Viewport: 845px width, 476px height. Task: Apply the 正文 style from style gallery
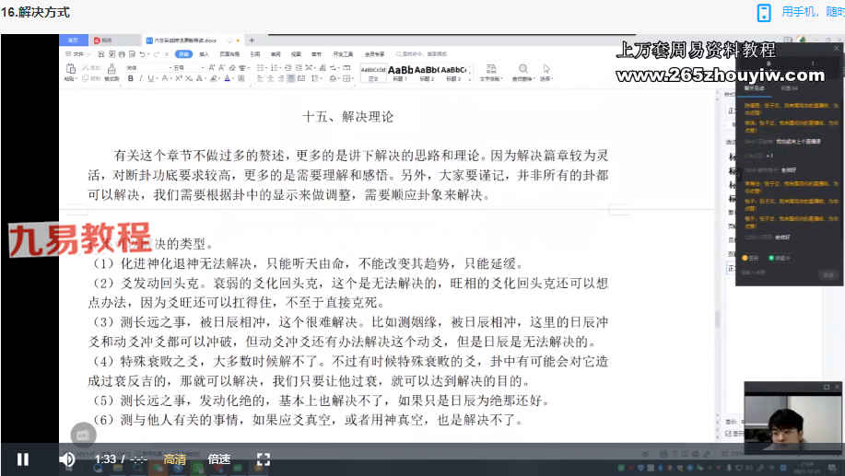coord(373,73)
